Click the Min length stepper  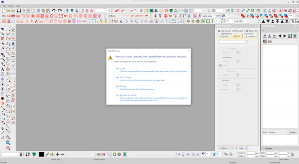[x=237, y=89]
